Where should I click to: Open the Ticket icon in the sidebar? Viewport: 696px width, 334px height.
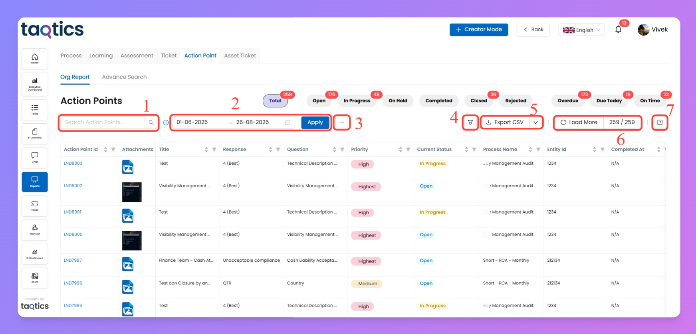point(35,206)
